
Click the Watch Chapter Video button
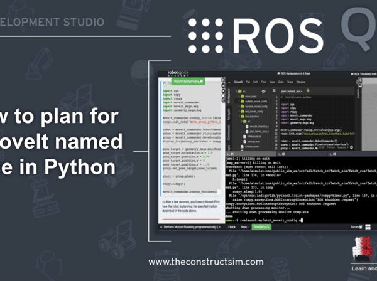click(x=188, y=82)
